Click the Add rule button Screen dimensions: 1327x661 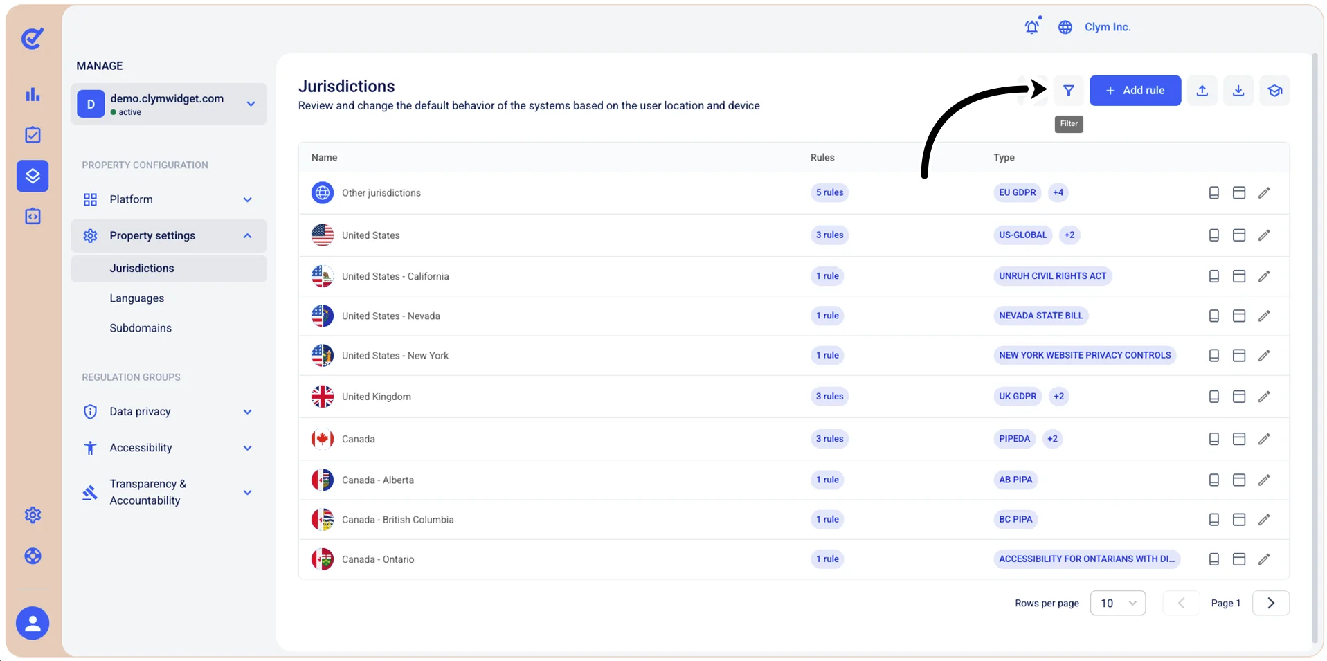(1135, 91)
